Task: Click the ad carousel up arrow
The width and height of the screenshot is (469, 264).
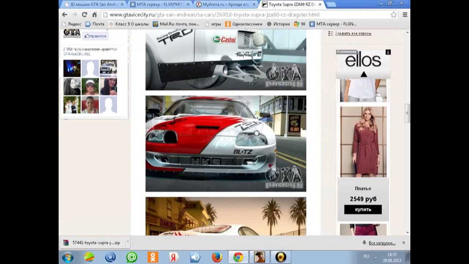Action: (x=363, y=74)
